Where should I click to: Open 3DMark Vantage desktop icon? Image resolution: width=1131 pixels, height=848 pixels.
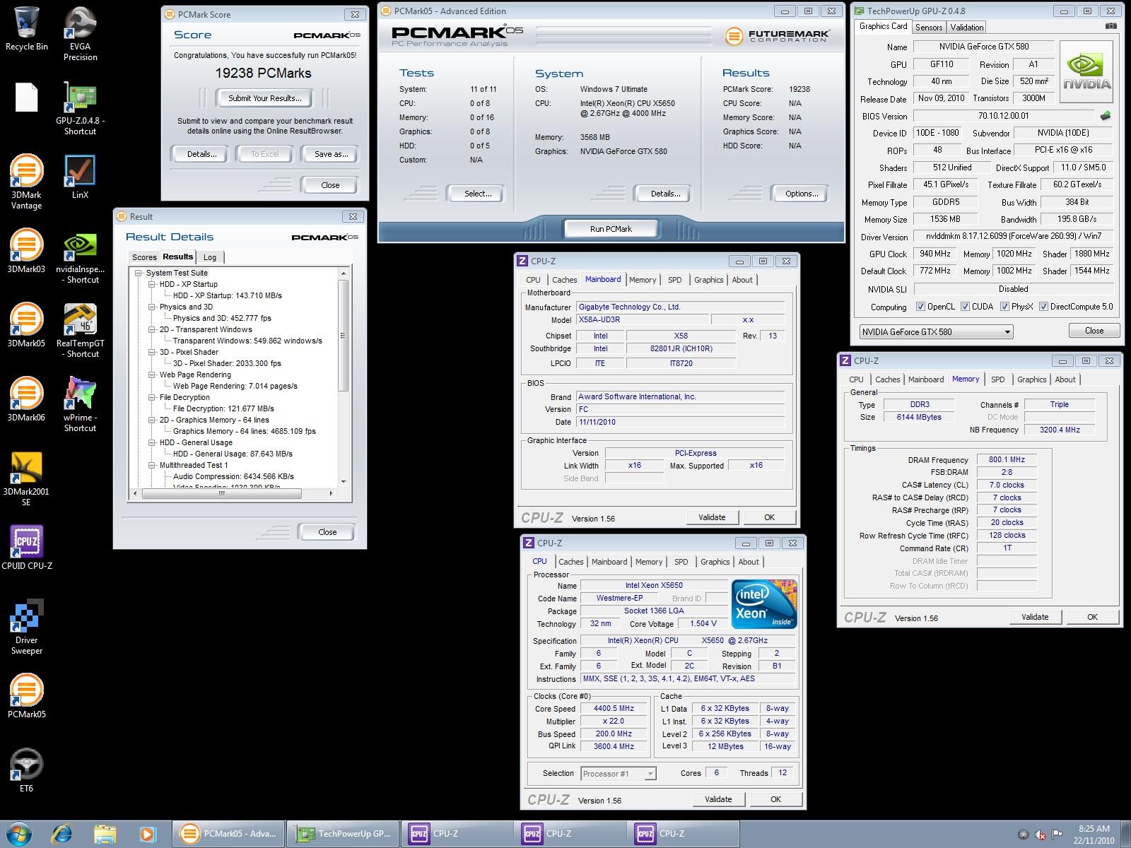pyautogui.click(x=27, y=182)
